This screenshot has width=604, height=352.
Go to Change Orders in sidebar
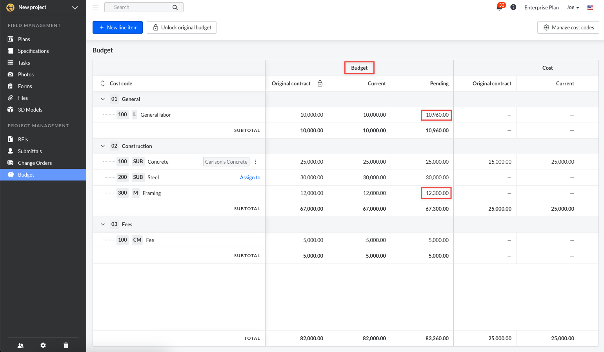coord(35,163)
